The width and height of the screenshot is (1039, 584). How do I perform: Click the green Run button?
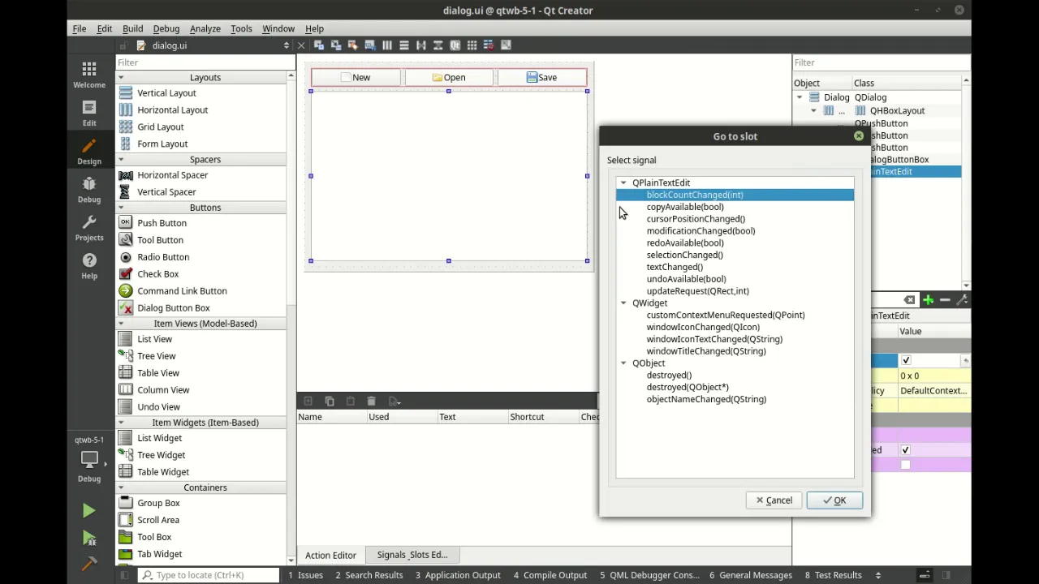(x=89, y=511)
